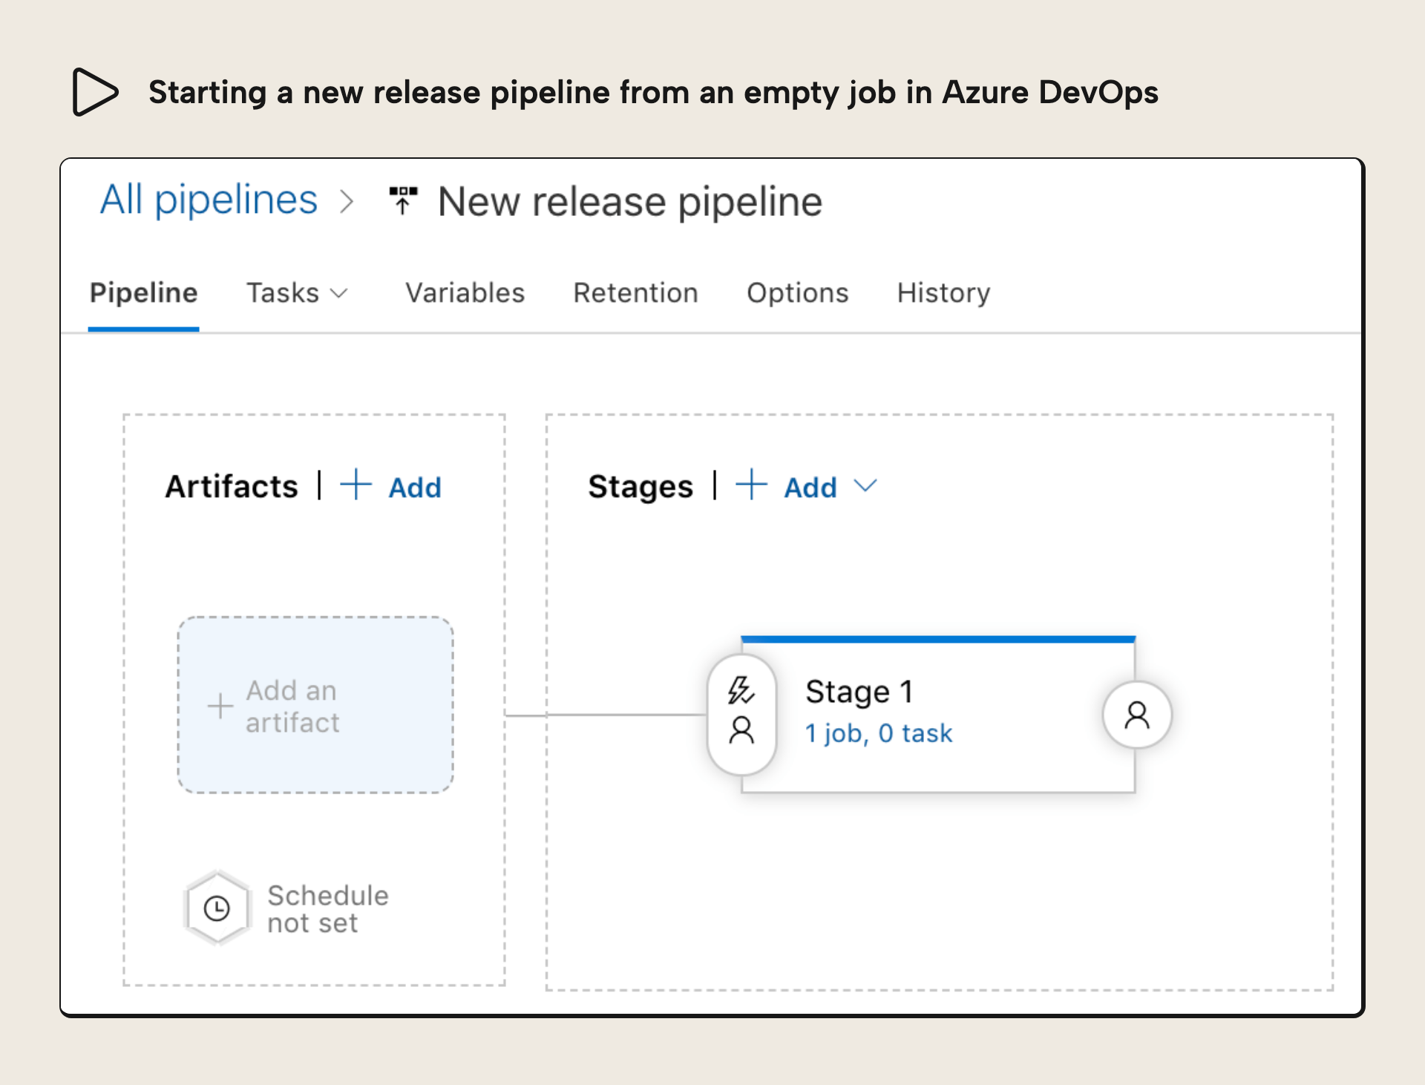
Task: Switch to the Pipeline tab
Action: click(x=143, y=292)
